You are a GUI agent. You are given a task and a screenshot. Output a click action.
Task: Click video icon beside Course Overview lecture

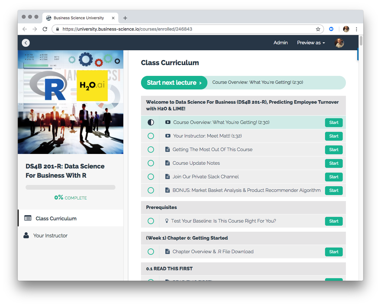coord(168,122)
